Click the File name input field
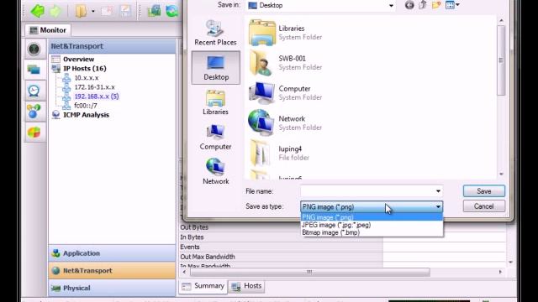The image size is (538, 302). click(367, 191)
